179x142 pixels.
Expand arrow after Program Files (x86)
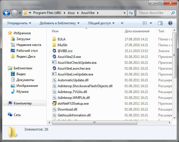(x=65, y=13)
